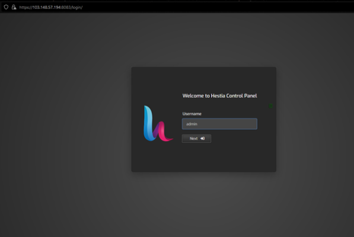Click the Welcome to Hestia Control Panel heading
Screen dimensions: 354x237
tap(219, 96)
